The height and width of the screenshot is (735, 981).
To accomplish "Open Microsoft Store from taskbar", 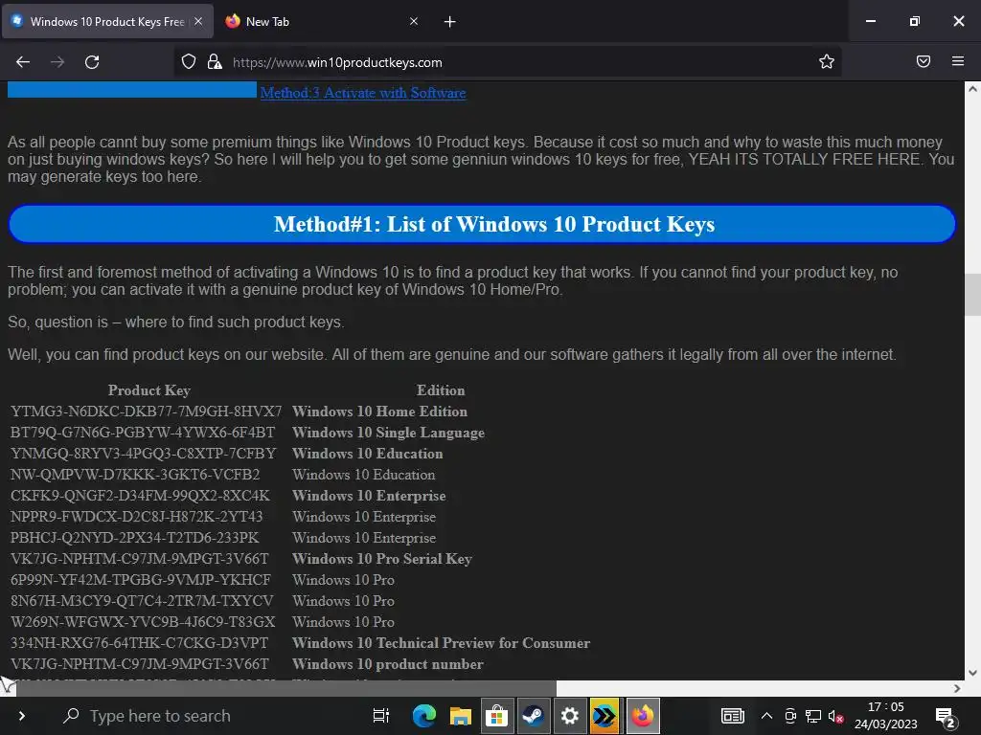I will (497, 716).
